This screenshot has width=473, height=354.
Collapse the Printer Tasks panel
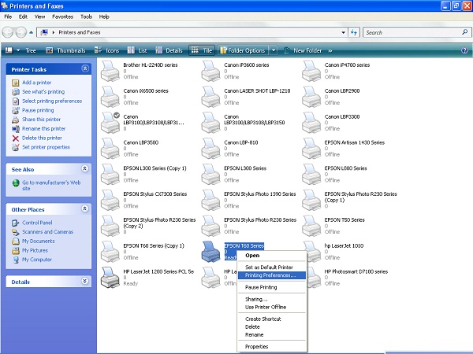pos(85,69)
